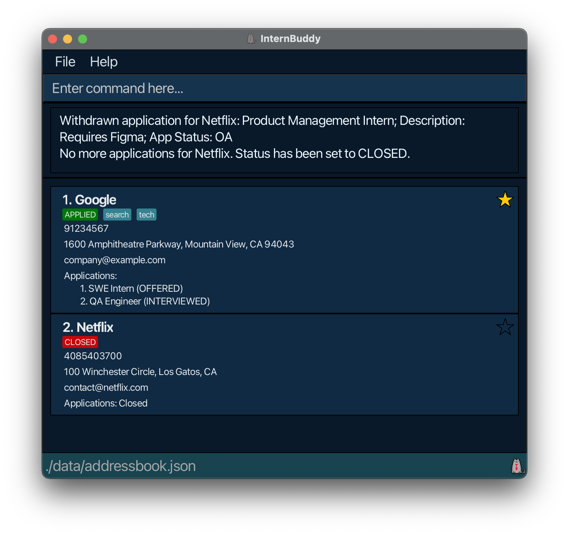The height and width of the screenshot is (534, 569).
Task: Select the '1. Google' company name
Action: coord(89,199)
